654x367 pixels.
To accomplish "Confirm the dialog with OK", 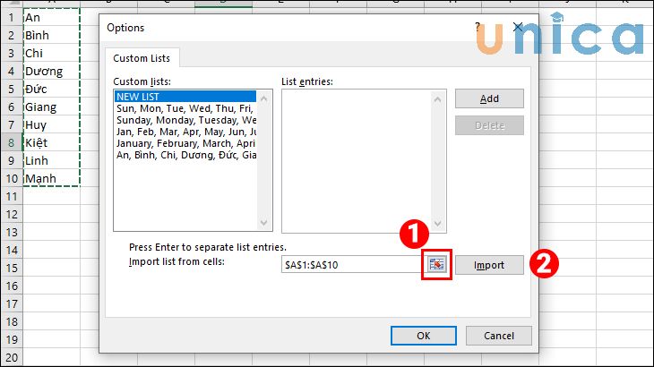I will point(424,336).
